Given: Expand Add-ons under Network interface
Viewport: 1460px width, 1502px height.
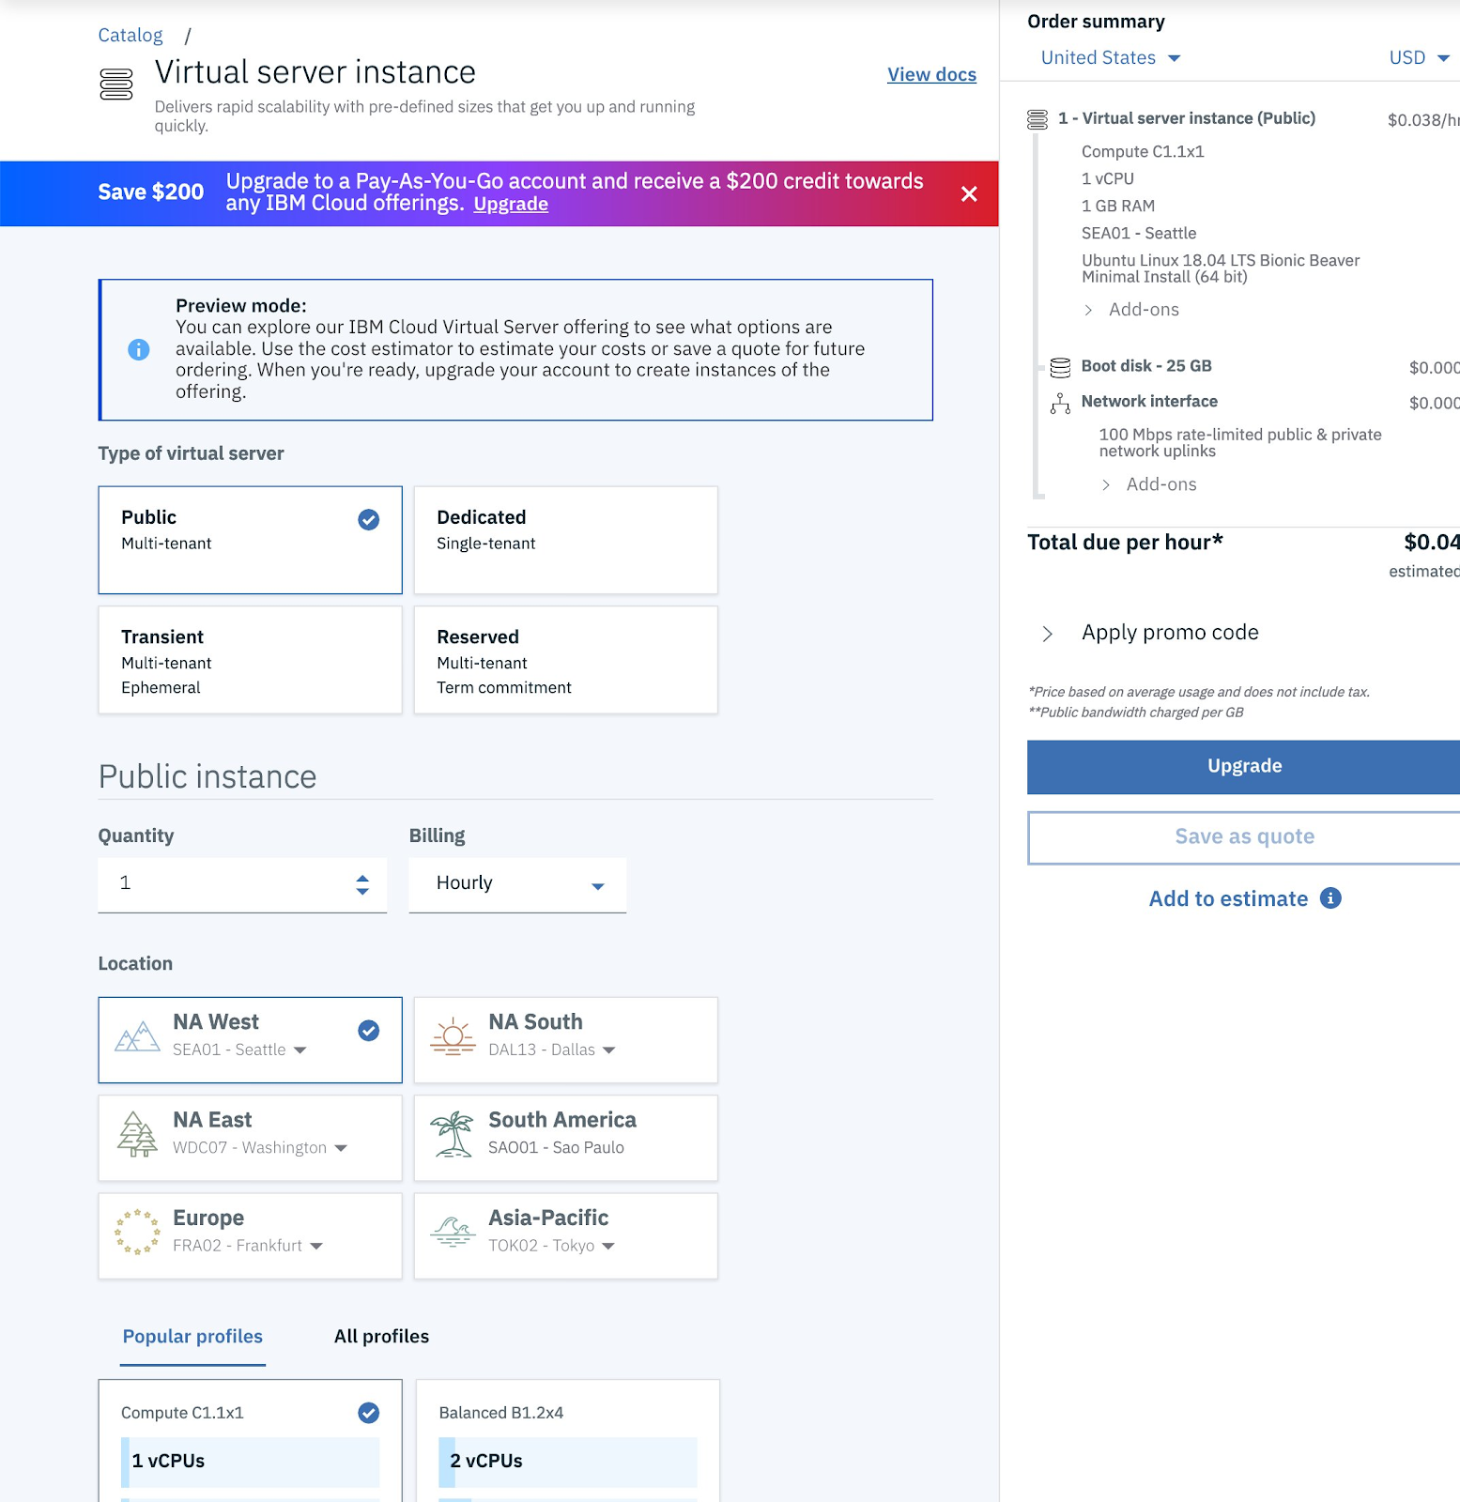Looking at the screenshot, I should [1149, 484].
